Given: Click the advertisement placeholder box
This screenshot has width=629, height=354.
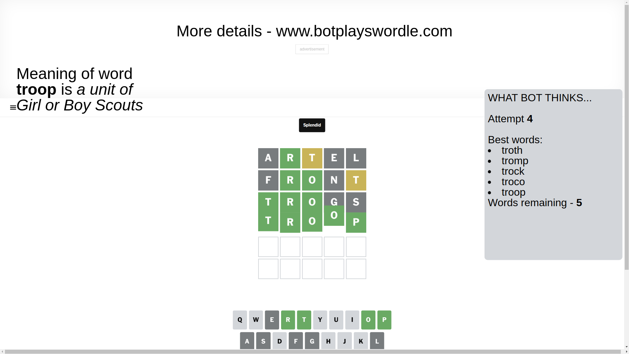Looking at the screenshot, I should pyautogui.click(x=312, y=49).
